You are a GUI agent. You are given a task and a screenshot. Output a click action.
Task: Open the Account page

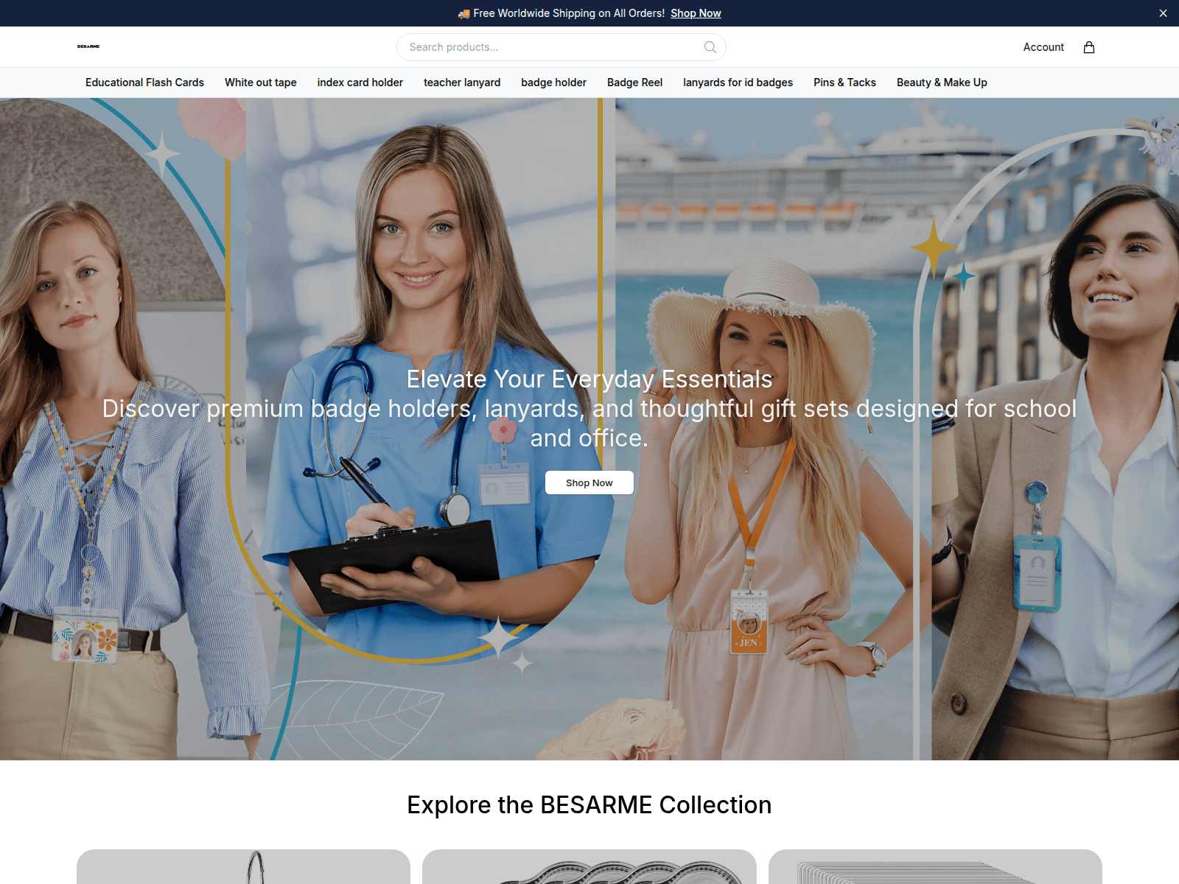click(1043, 47)
